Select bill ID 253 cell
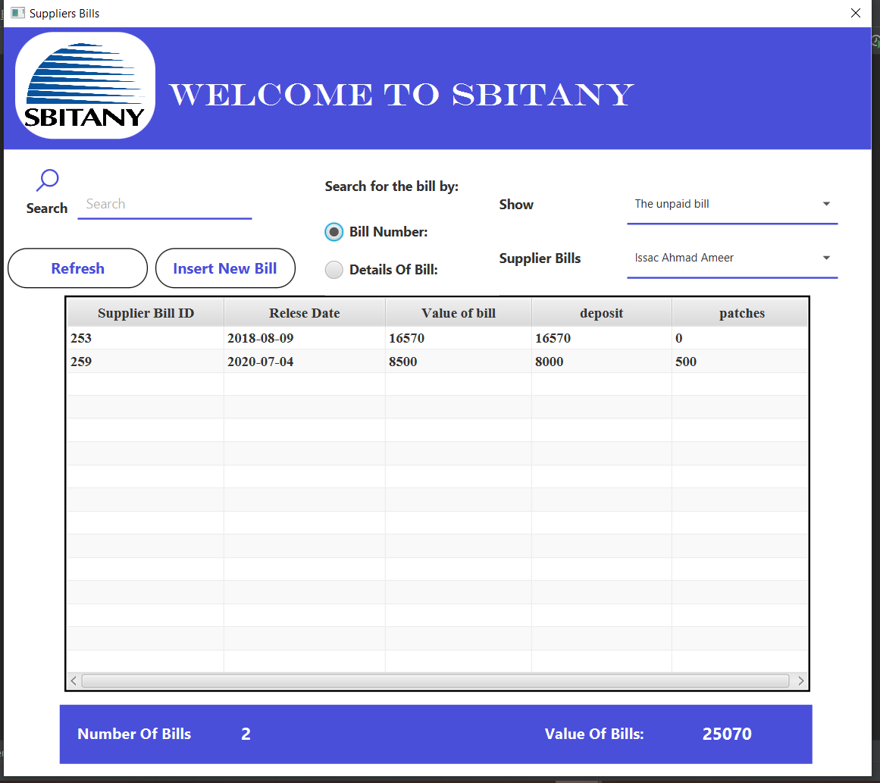 click(146, 338)
